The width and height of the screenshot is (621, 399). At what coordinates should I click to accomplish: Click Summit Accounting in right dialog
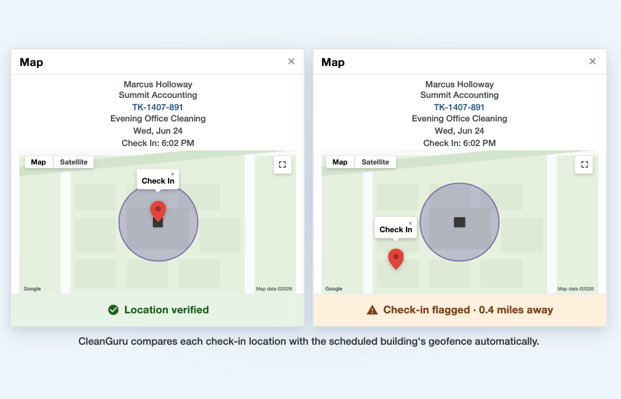pos(459,95)
